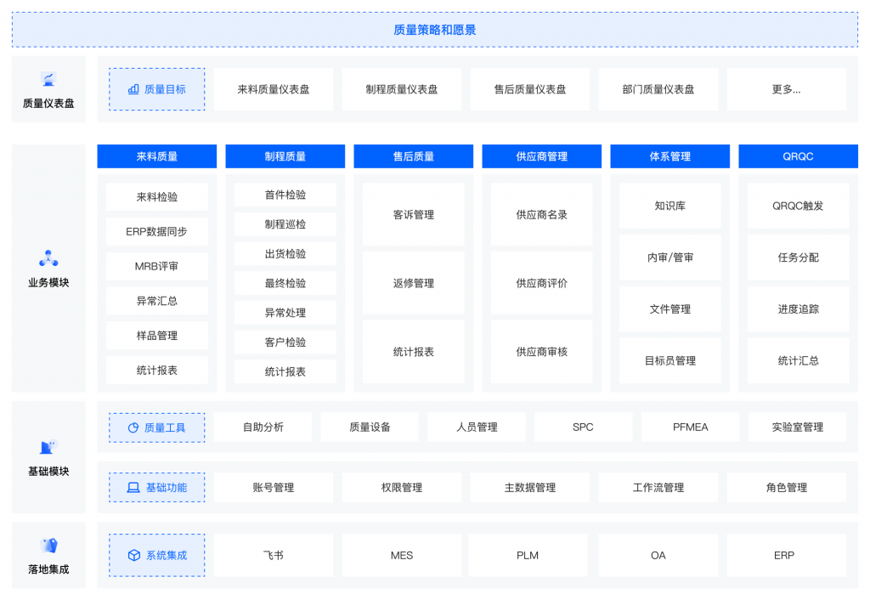870x600 pixels.
Task: Open 自助分析 tool
Action: click(263, 427)
